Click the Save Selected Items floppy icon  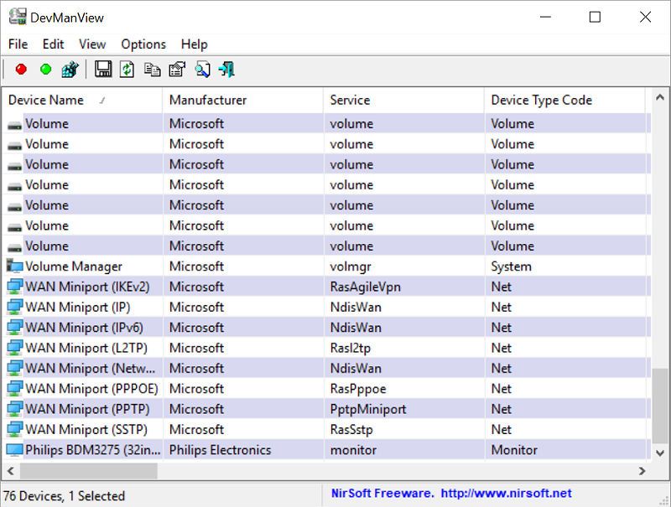102,69
